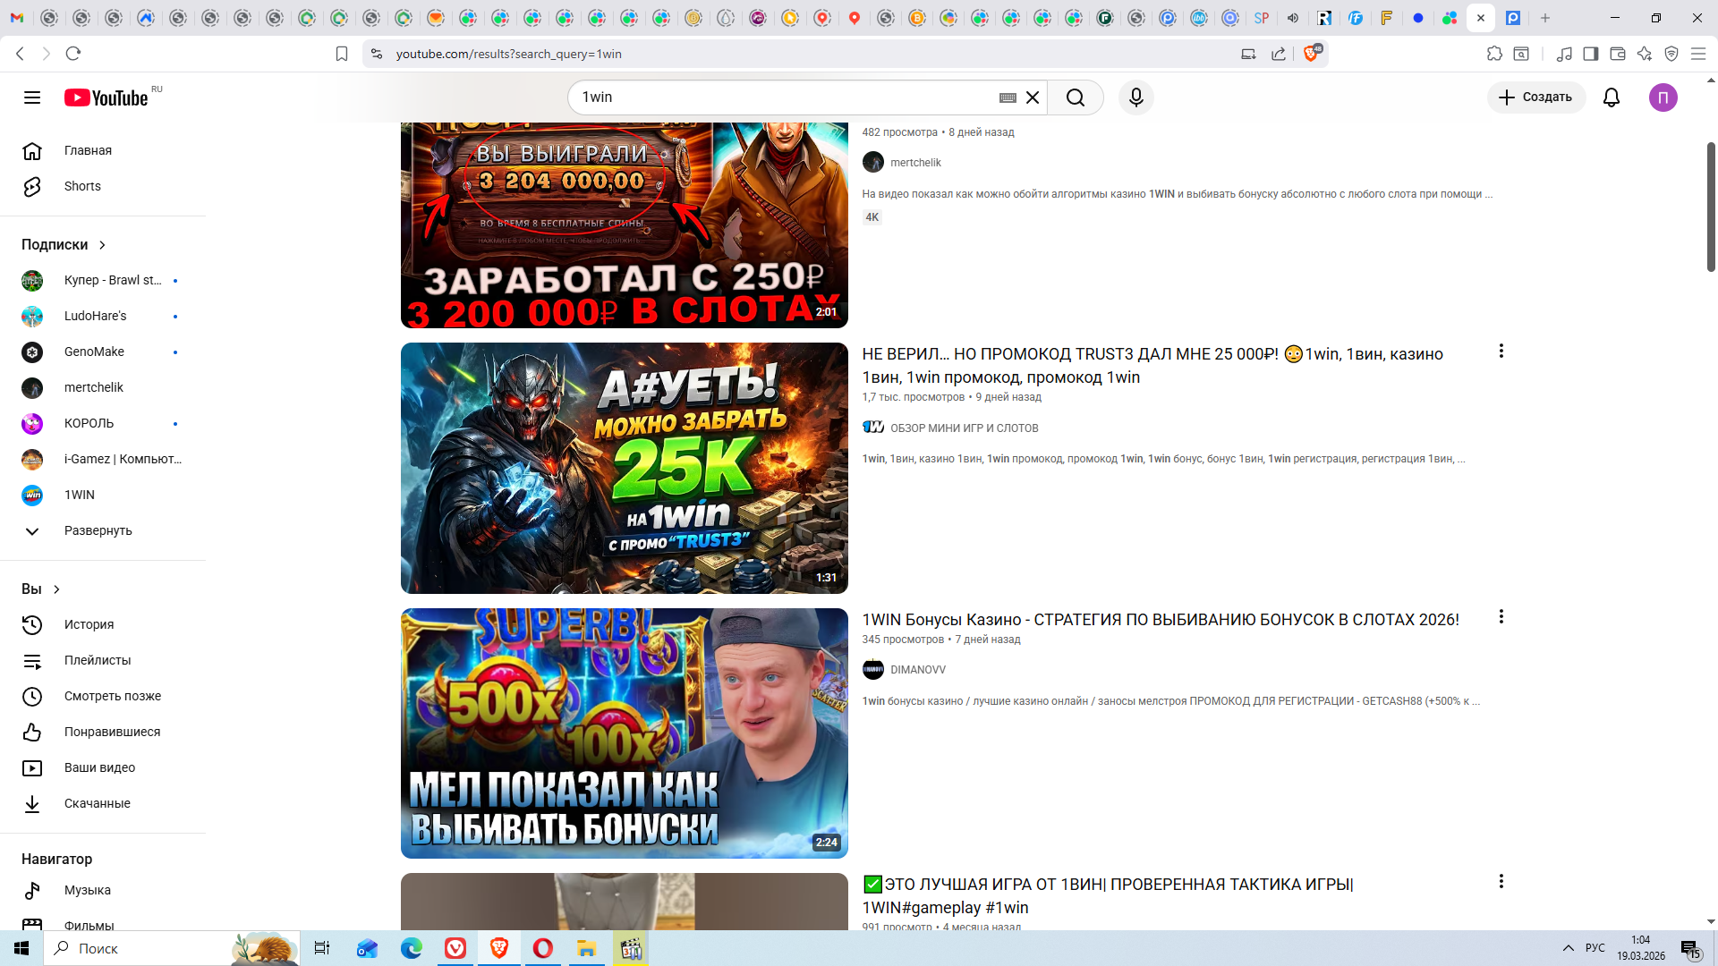Screen dimensions: 1718x966
Task: Open Shorts from the sidebar
Action: pos(82,186)
